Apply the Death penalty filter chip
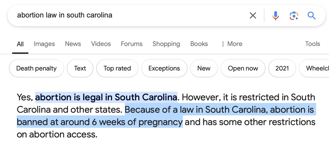The width and height of the screenshot is (329, 142). tap(36, 68)
